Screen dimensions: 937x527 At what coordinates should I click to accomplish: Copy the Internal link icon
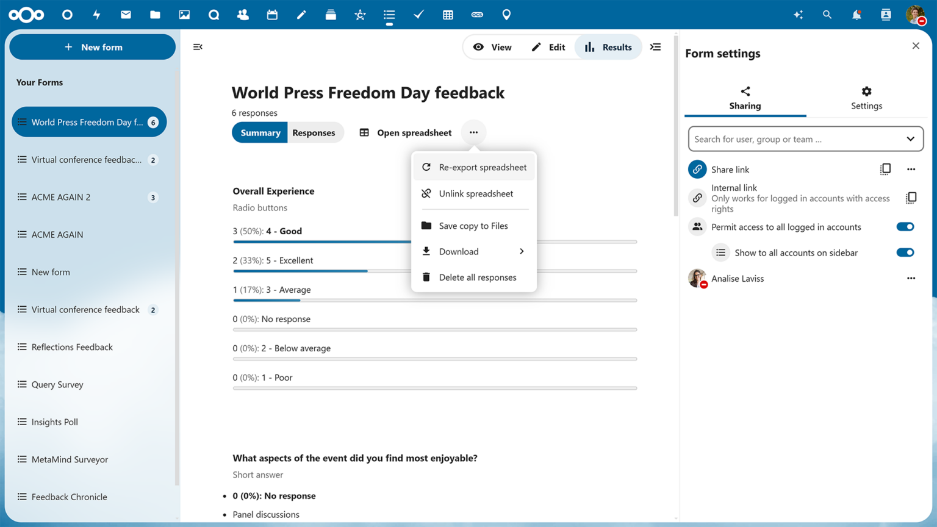coord(911,198)
